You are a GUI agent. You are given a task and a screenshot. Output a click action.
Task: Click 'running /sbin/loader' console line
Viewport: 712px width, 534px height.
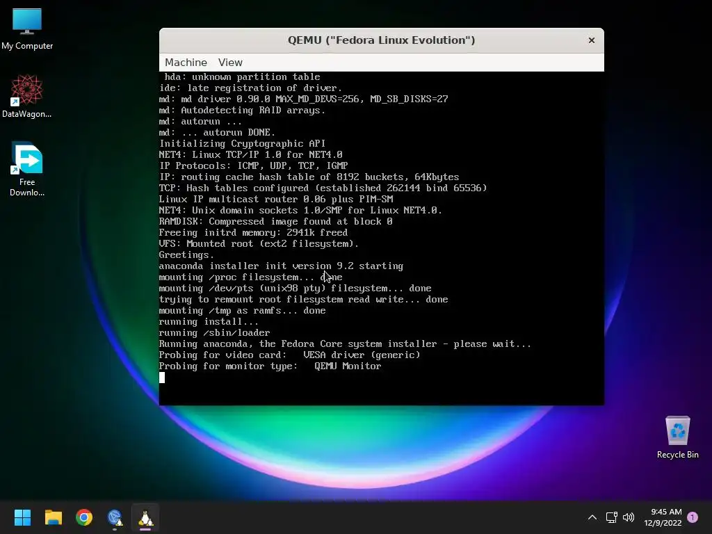[x=214, y=333]
